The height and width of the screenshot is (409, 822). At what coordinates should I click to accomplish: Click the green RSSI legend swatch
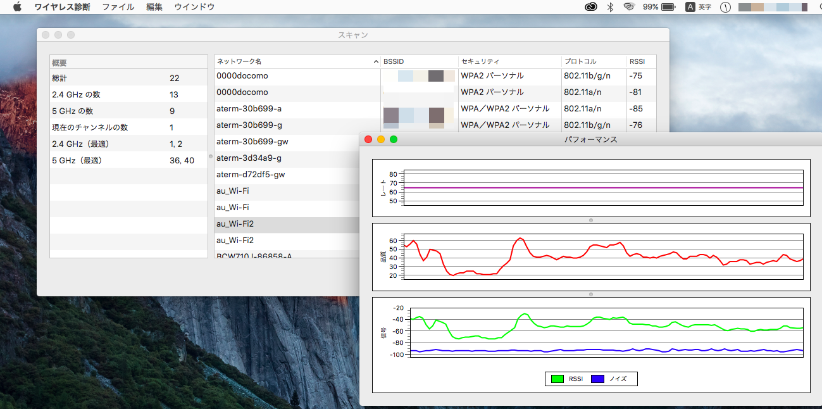[x=557, y=379]
